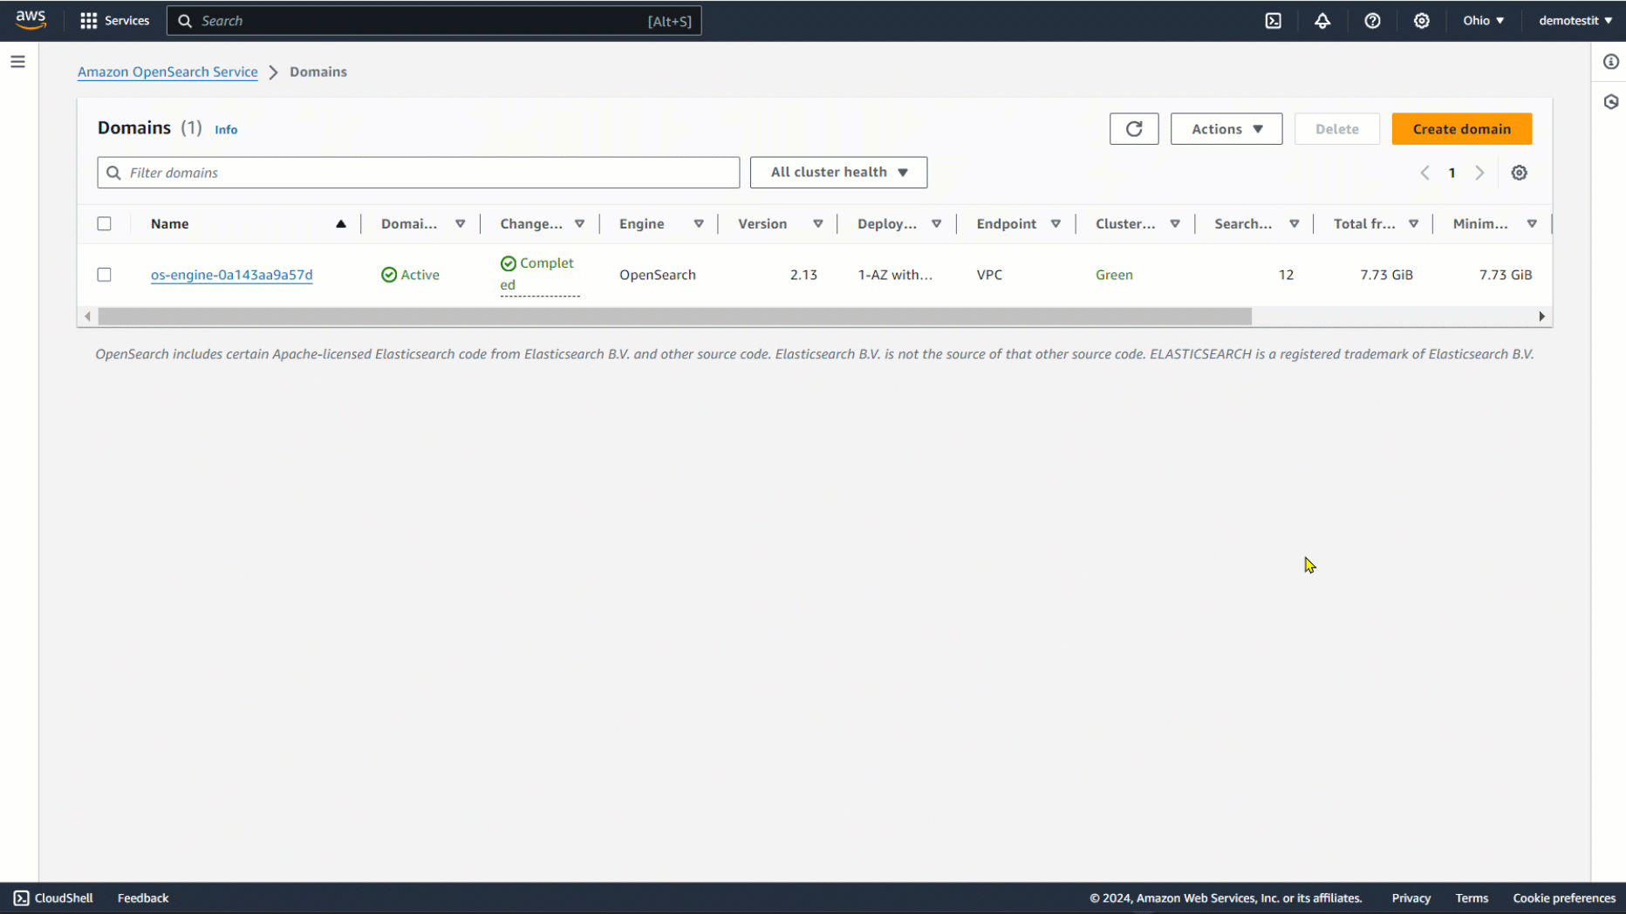The image size is (1626, 914).
Task: Click the Create domain button
Action: (1462, 129)
